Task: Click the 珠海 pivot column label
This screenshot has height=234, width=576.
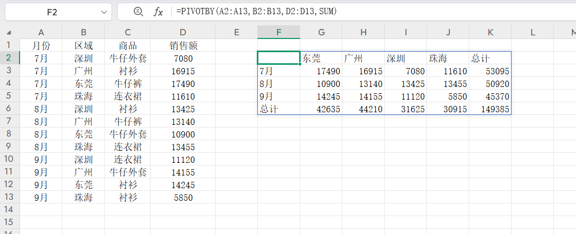Action: pyautogui.click(x=448, y=58)
